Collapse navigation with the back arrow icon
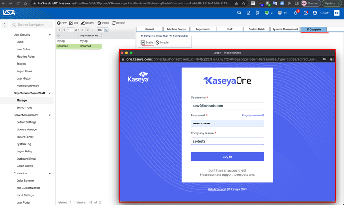 click(4, 25)
